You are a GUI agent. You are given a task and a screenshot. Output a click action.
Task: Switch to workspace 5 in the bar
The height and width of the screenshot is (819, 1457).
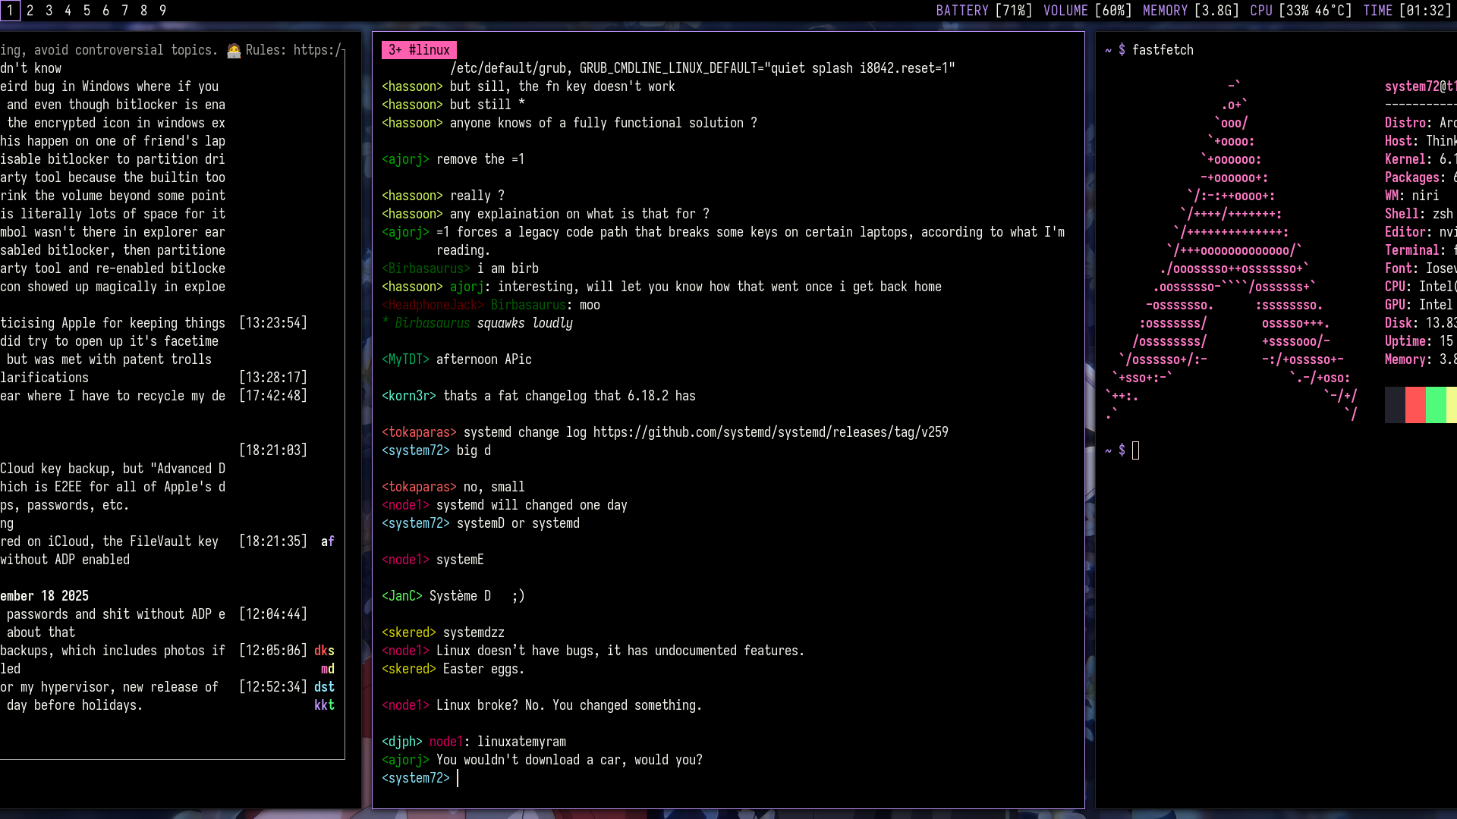click(x=87, y=11)
